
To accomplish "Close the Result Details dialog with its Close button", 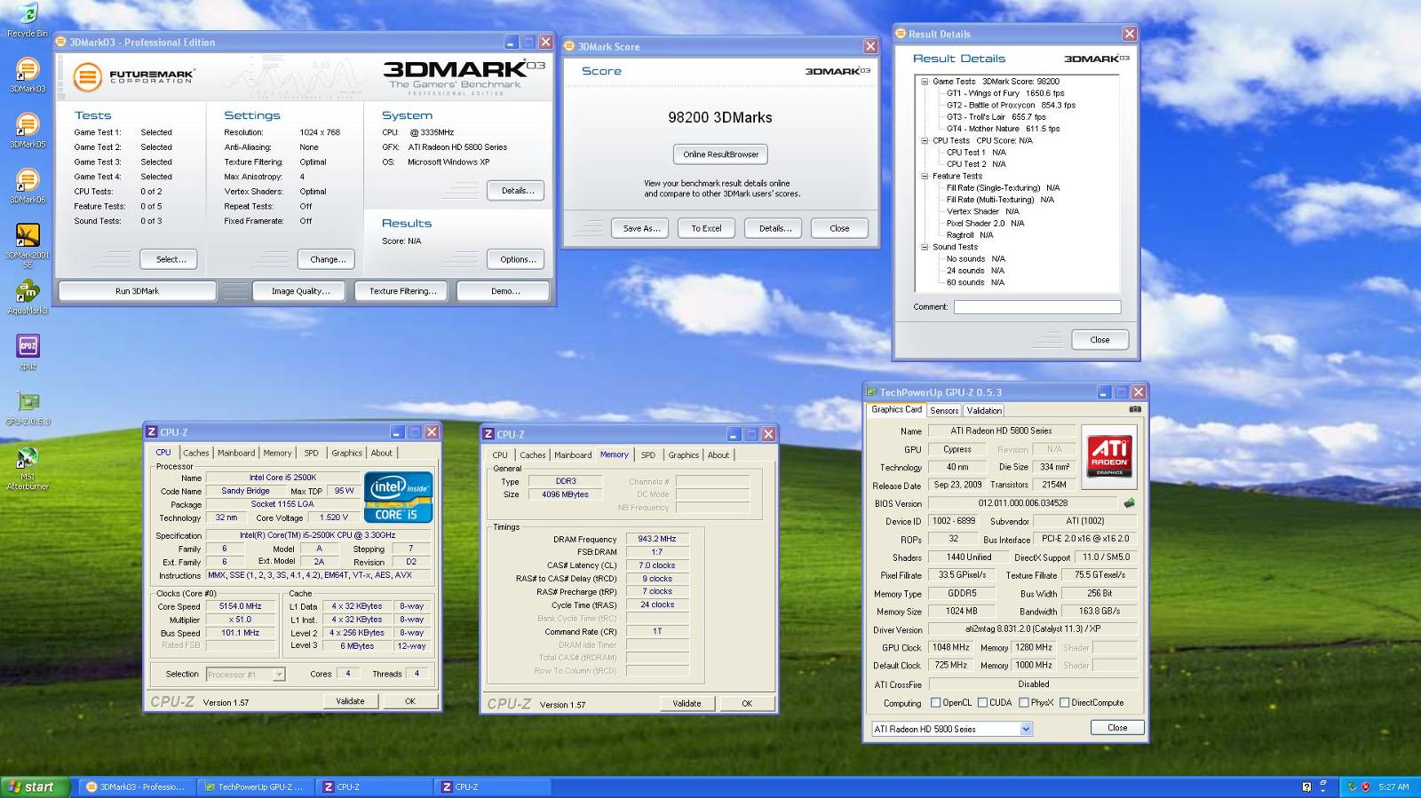I will coord(1099,340).
